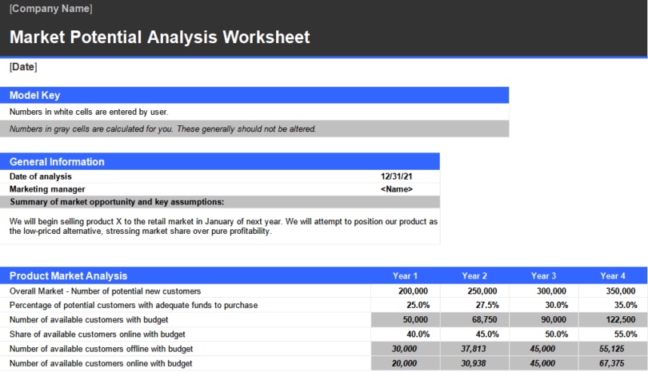This screenshot has width=648, height=372.
Task: Select the 'Numbers in gray cells' note
Action: click(x=163, y=129)
